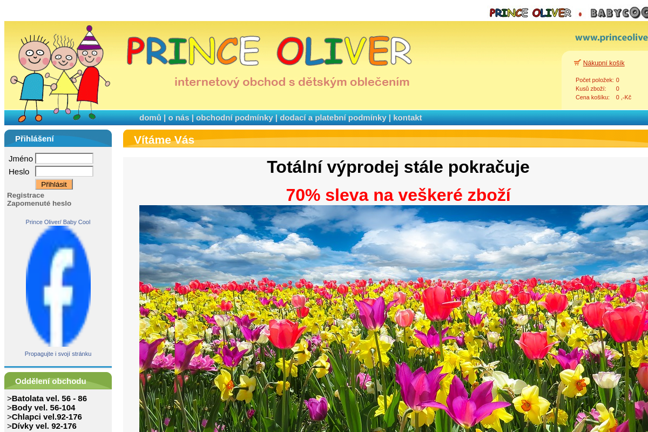This screenshot has height=432, width=648.
Task: Click Zapomenuté heslo link
Action: pos(39,203)
